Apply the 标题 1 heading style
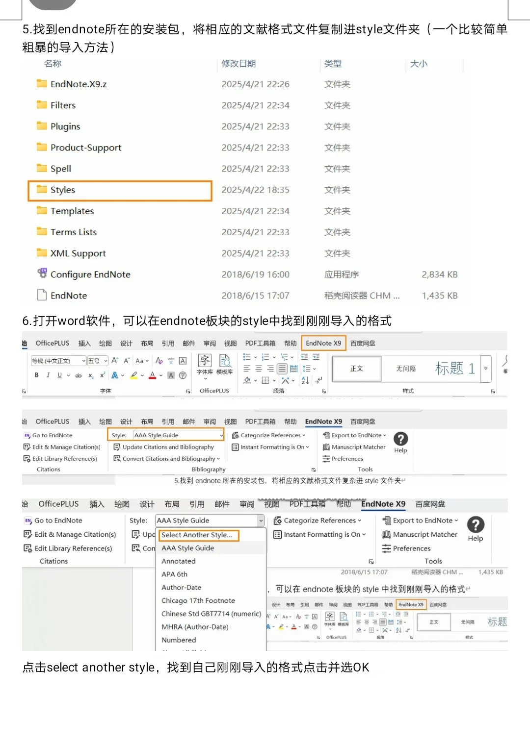 coord(455,368)
